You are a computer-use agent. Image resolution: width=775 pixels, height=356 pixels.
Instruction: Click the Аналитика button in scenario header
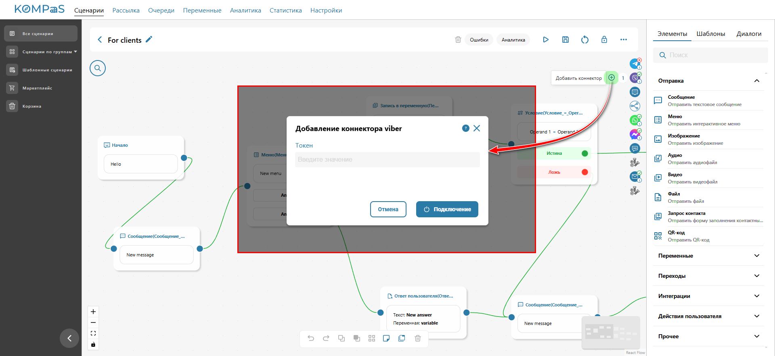(x=513, y=40)
